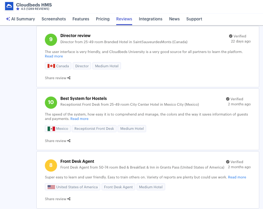Screen dimensions: 263x209
Task: Click 2 months ago on Best System for Hostels
Action: tap(239, 104)
